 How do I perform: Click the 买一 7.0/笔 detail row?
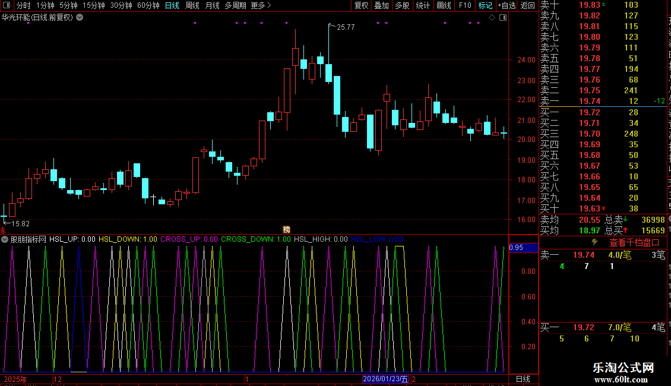[603, 328]
